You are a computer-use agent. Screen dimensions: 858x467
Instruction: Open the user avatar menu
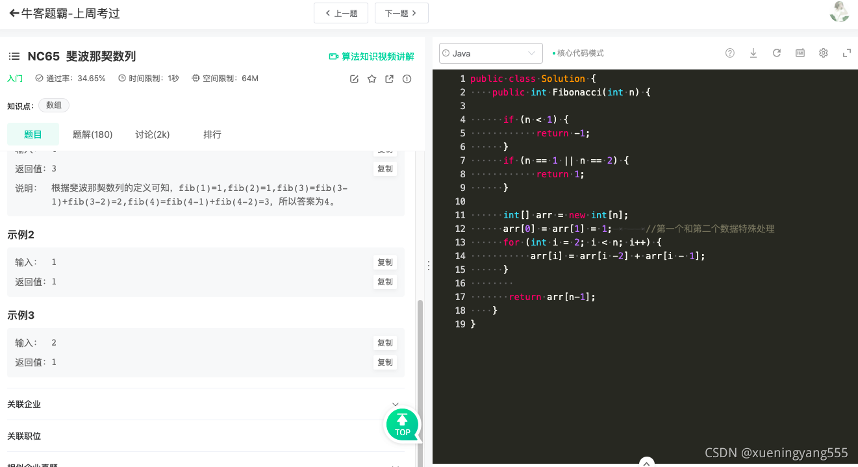839,12
